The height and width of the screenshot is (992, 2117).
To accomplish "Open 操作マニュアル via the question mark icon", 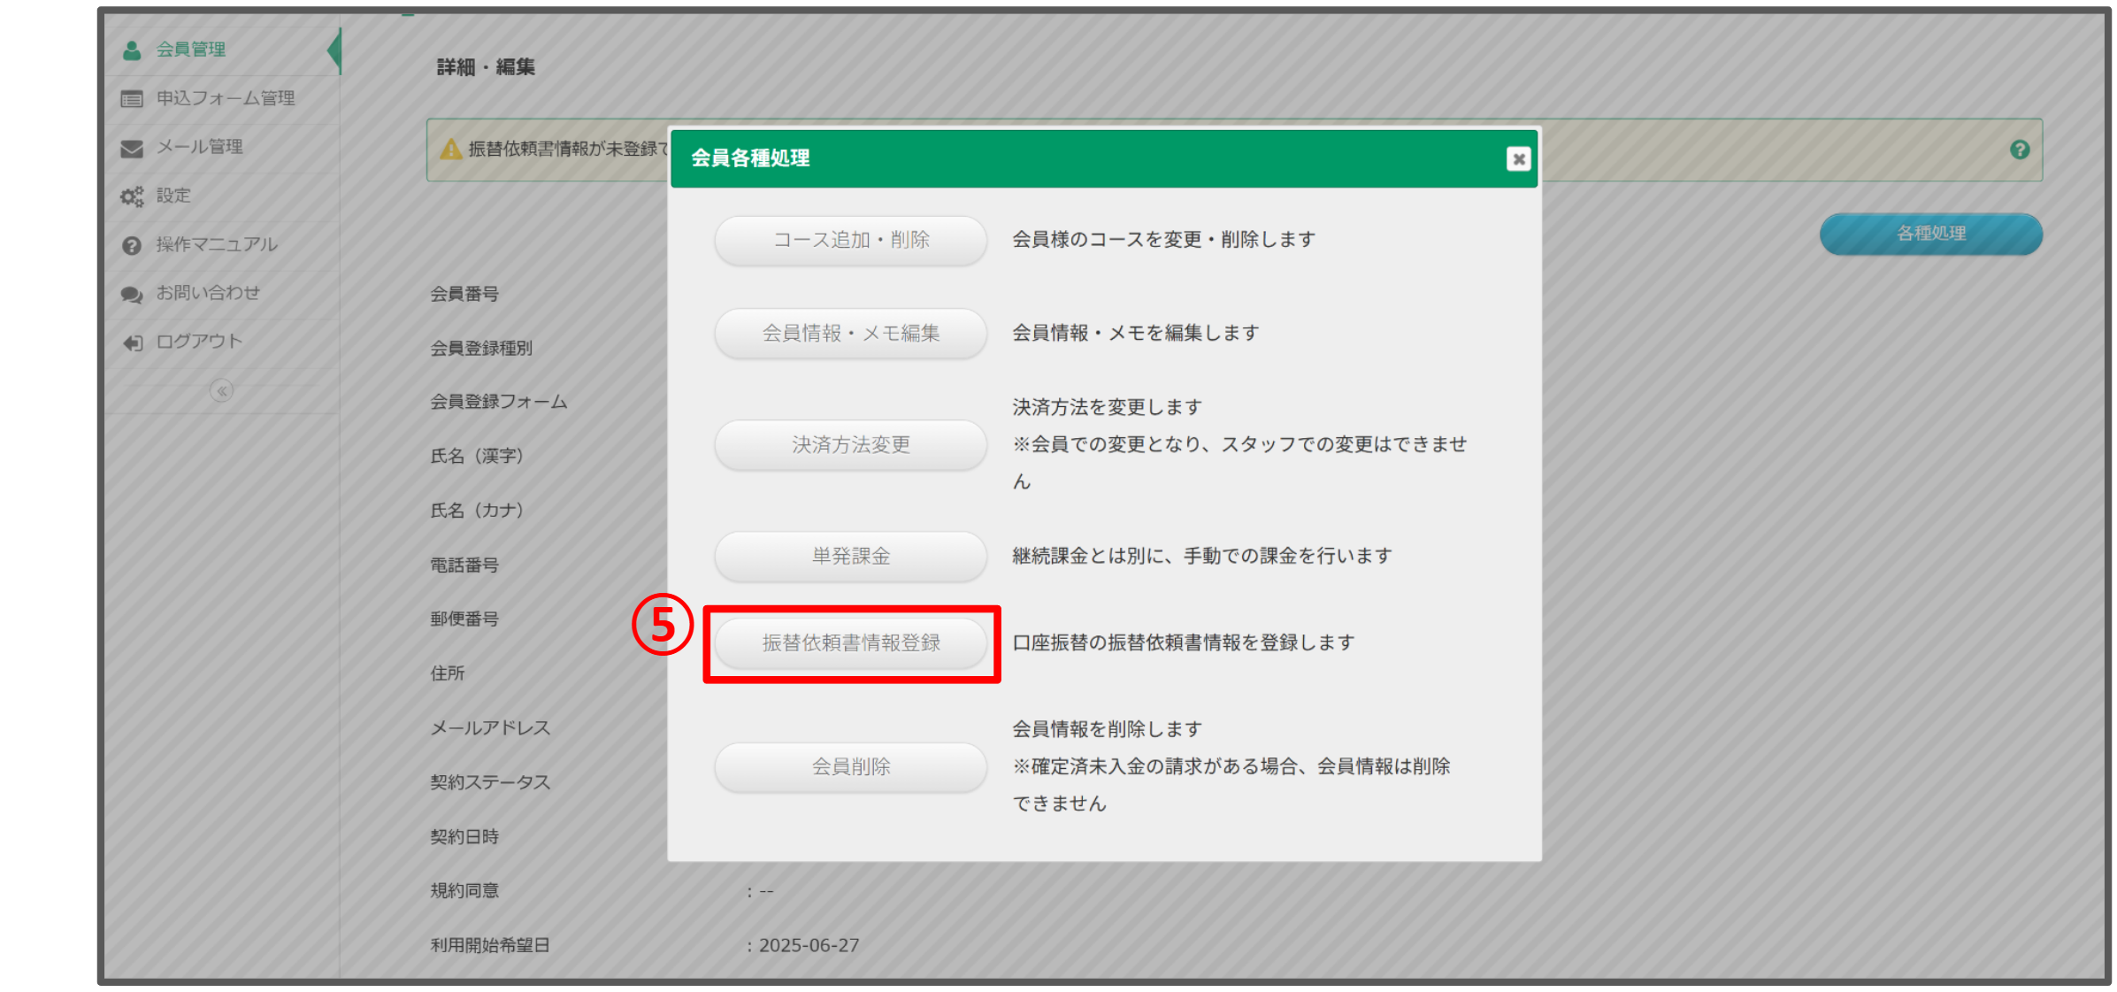I will pos(131,244).
